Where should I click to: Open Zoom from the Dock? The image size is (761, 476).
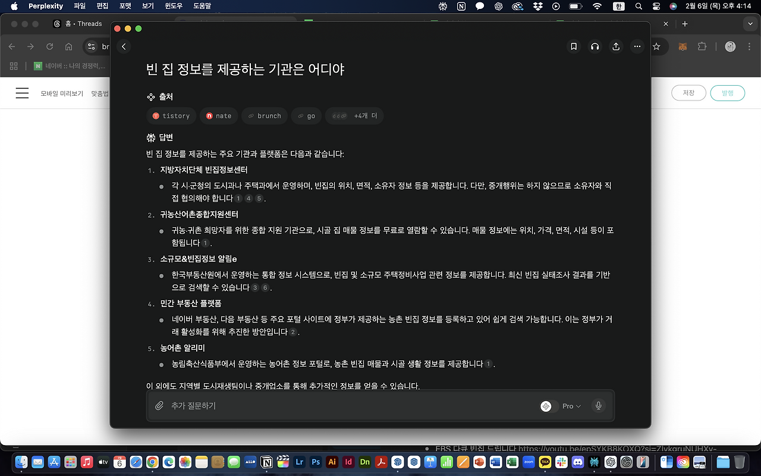click(529, 462)
